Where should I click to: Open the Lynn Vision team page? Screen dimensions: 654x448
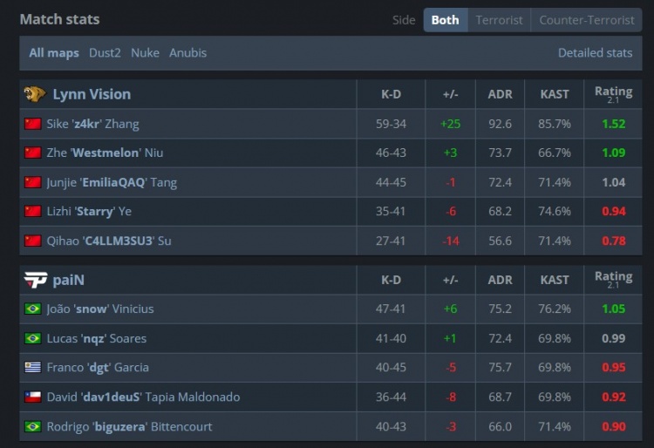92,94
